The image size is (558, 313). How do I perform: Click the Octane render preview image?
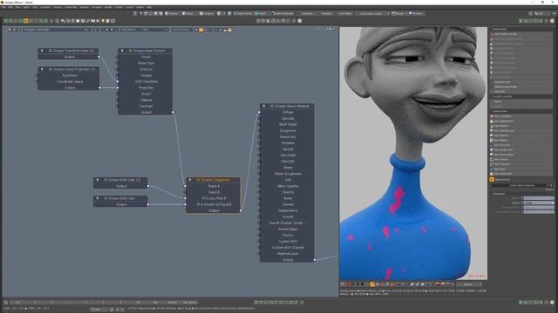(x=413, y=153)
